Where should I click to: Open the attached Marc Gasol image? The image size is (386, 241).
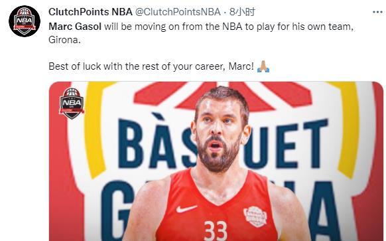tap(216, 161)
